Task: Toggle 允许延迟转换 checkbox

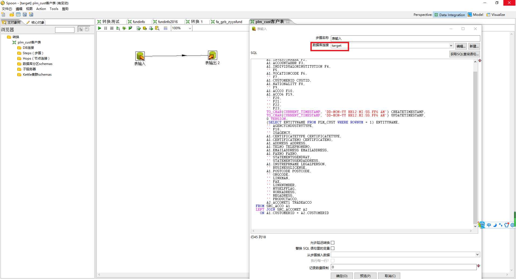Action: (x=333, y=243)
